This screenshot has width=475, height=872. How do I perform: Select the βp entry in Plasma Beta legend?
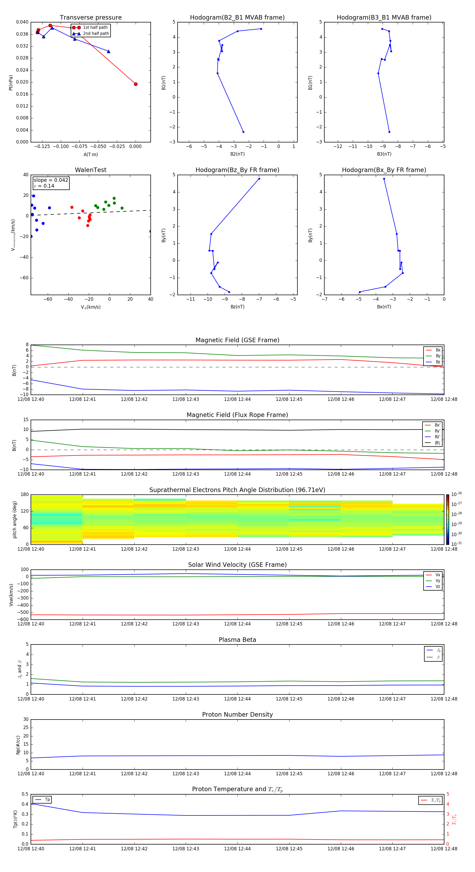click(x=434, y=650)
